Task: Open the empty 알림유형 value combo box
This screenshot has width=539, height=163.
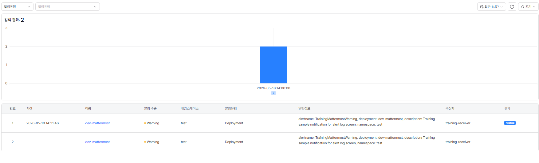Action: [x=68, y=7]
